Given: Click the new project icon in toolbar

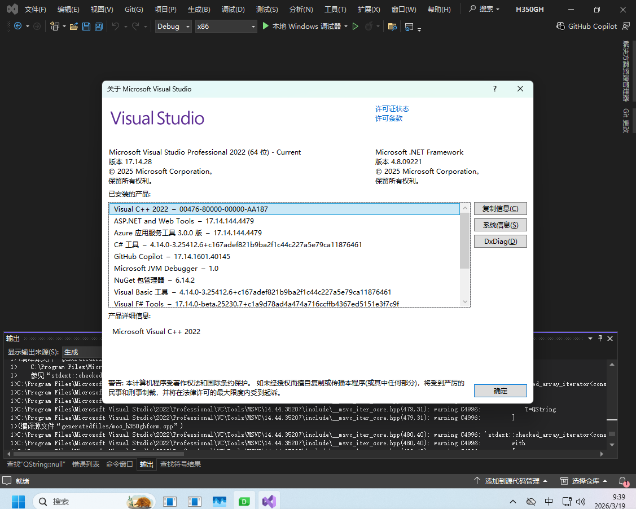Looking at the screenshot, I should [x=54, y=27].
